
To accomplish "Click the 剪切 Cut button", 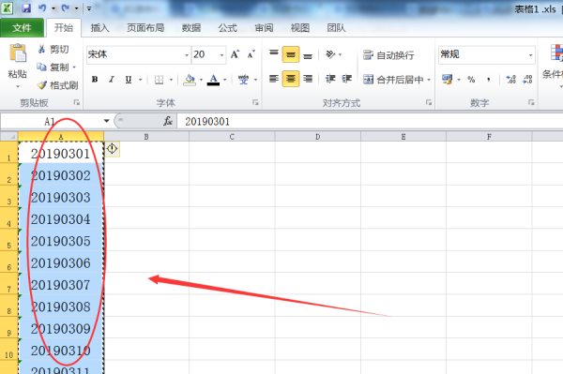I will click(53, 49).
